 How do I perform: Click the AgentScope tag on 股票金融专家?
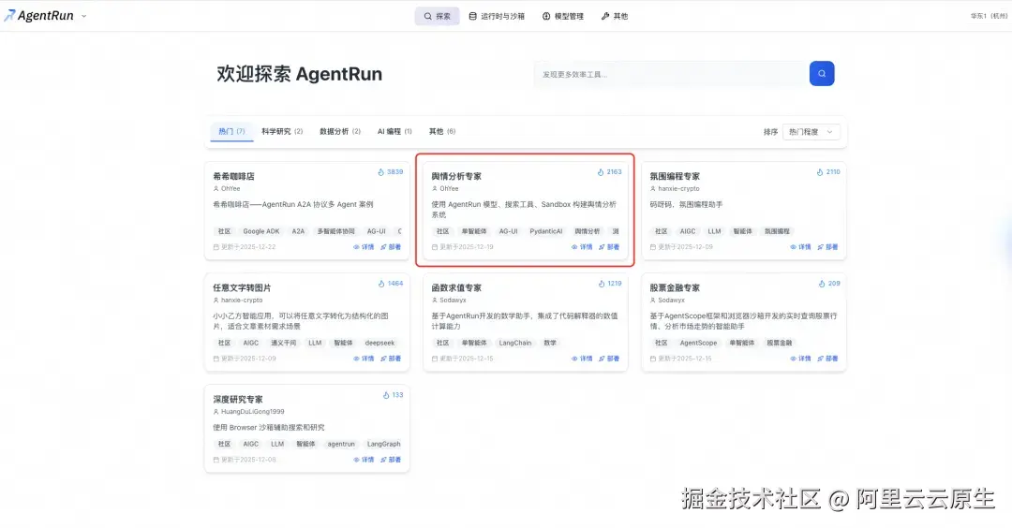(698, 343)
